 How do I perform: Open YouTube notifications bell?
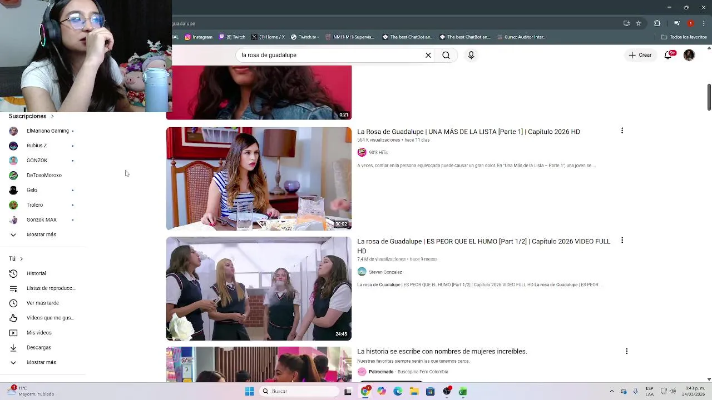click(668, 55)
